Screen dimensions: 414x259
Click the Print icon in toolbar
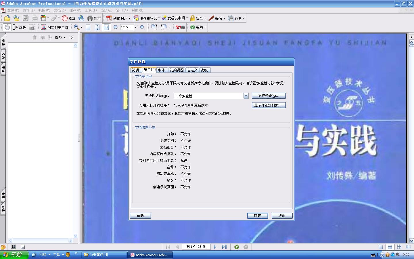tap(35, 18)
